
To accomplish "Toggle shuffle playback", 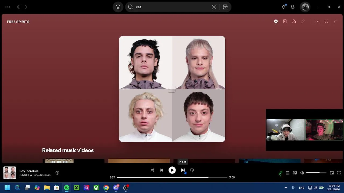I will pos(152,170).
